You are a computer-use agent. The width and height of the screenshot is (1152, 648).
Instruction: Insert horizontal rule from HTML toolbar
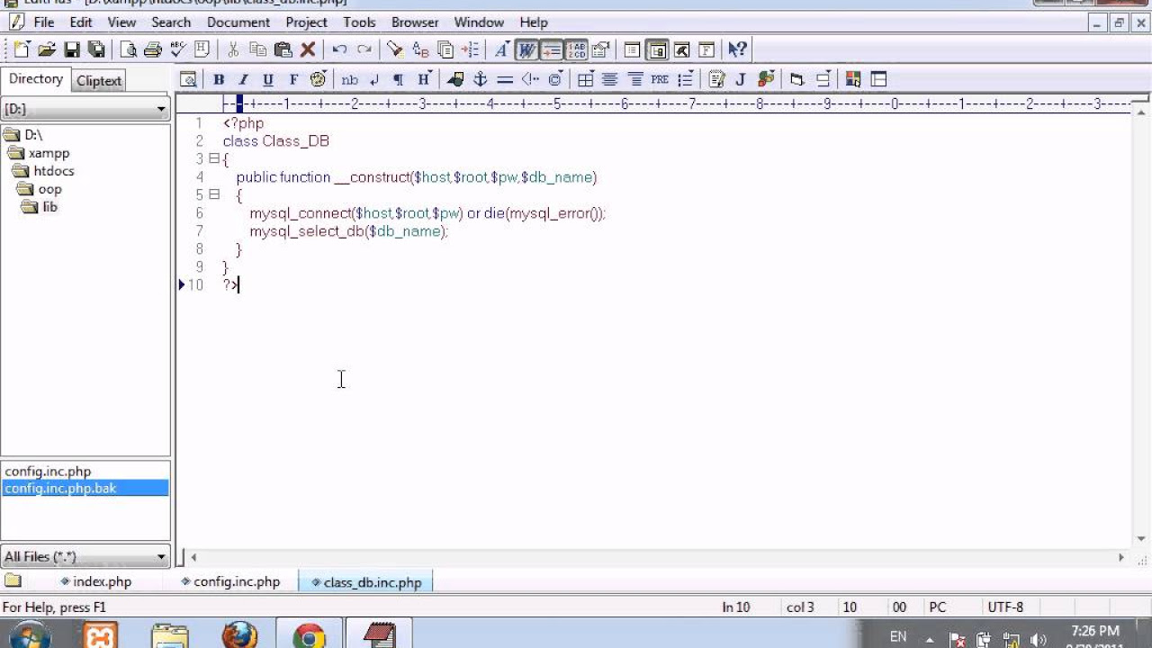505,79
